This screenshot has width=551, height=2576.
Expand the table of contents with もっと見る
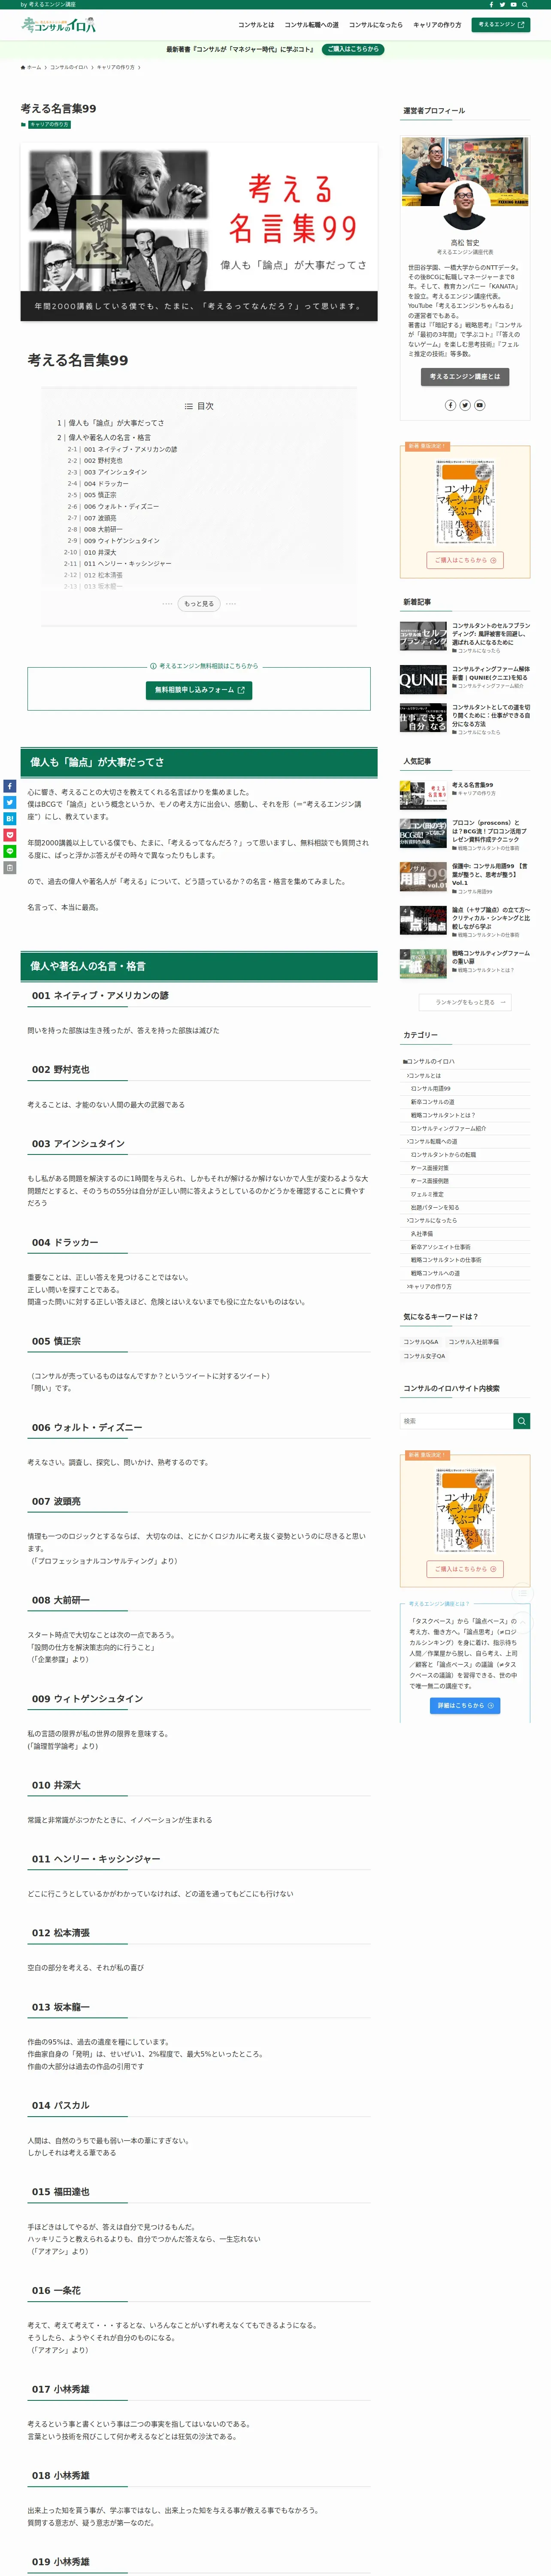click(x=199, y=604)
